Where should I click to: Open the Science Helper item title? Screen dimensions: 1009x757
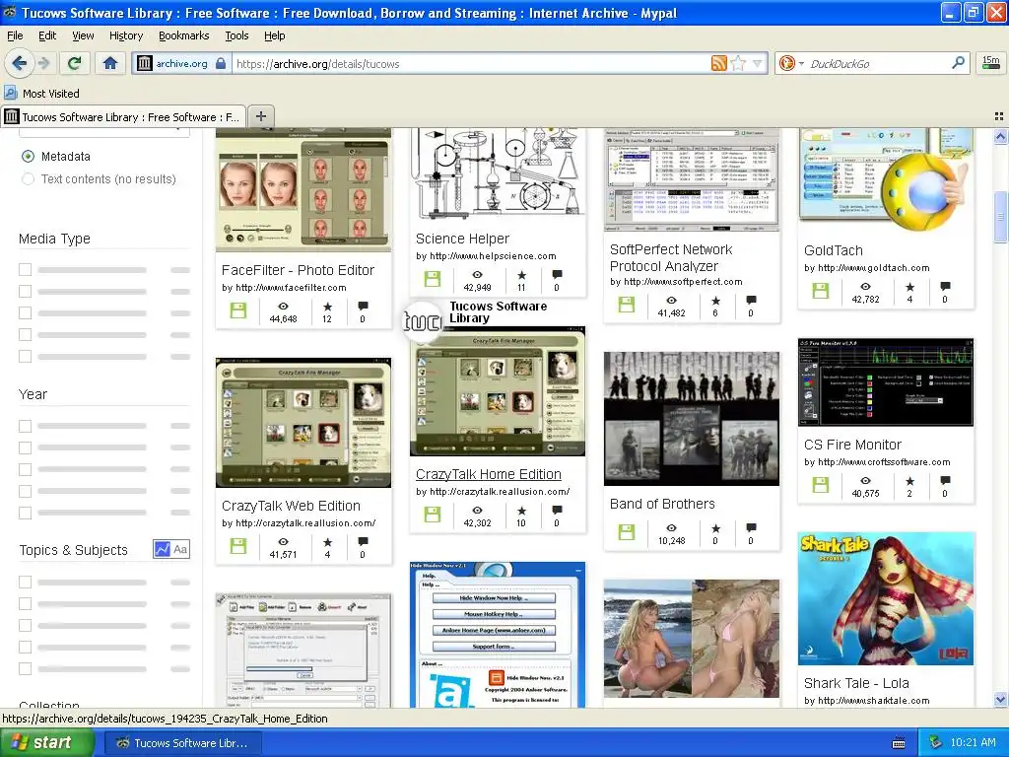[462, 239]
